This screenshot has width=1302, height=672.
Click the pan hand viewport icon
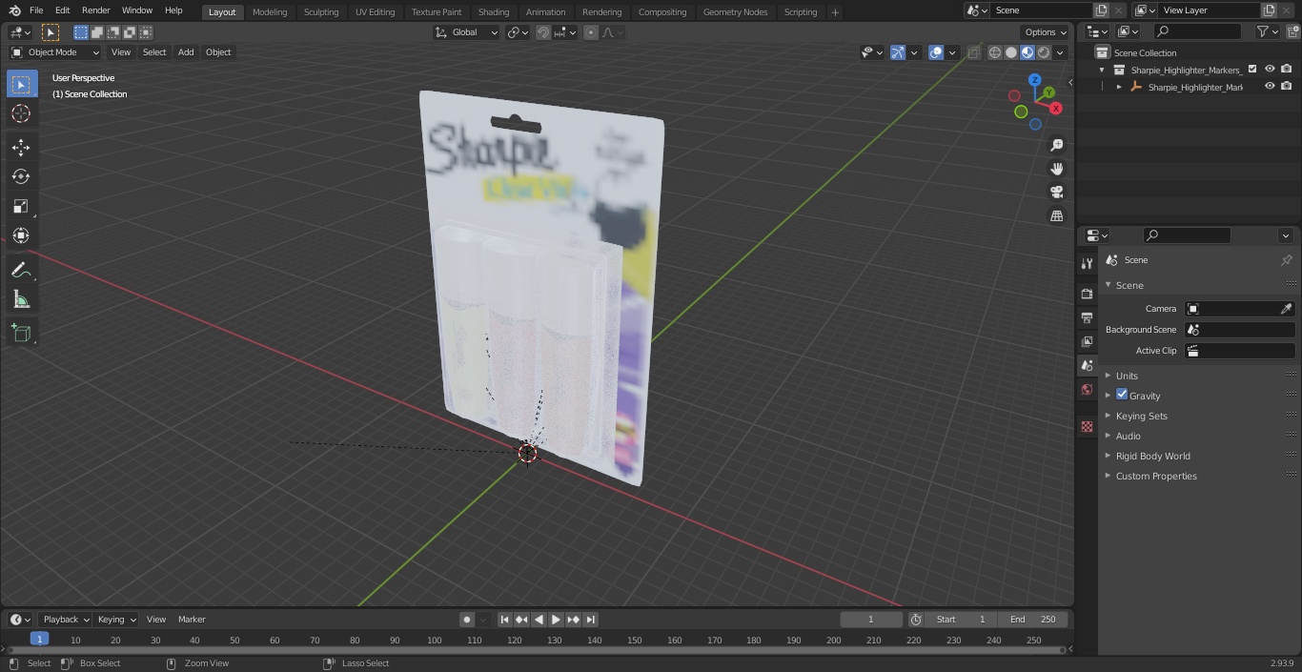1057,169
